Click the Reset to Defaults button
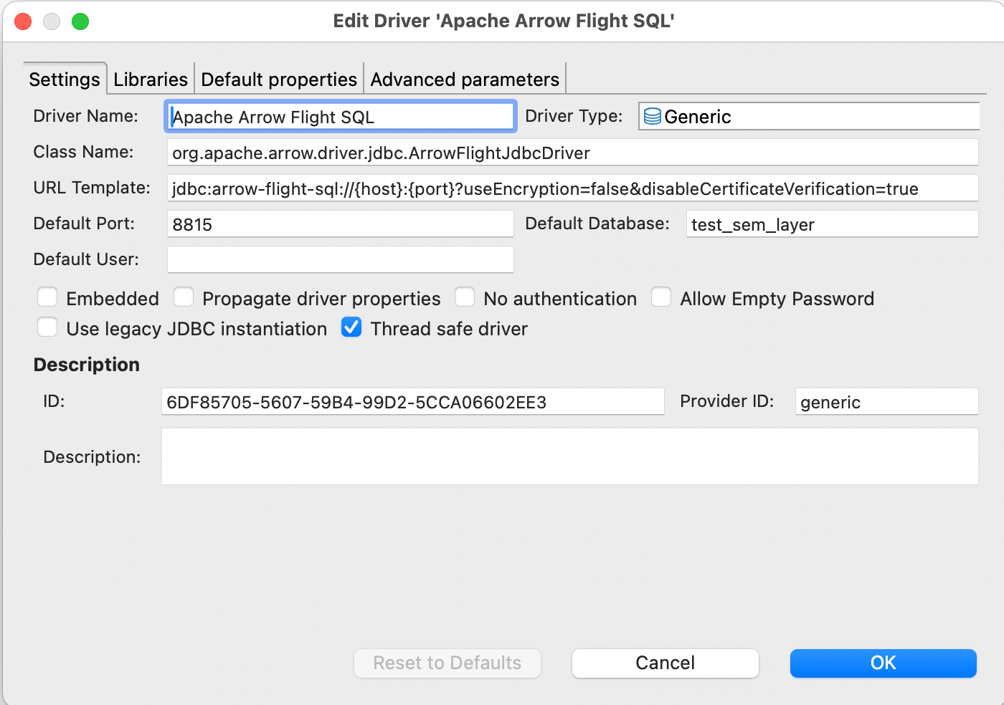1004x705 pixels. tap(447, 663)
